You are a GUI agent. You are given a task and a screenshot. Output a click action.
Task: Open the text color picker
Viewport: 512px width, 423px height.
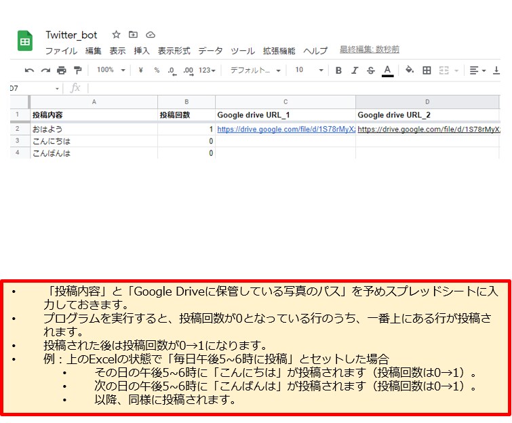(388, 70)
